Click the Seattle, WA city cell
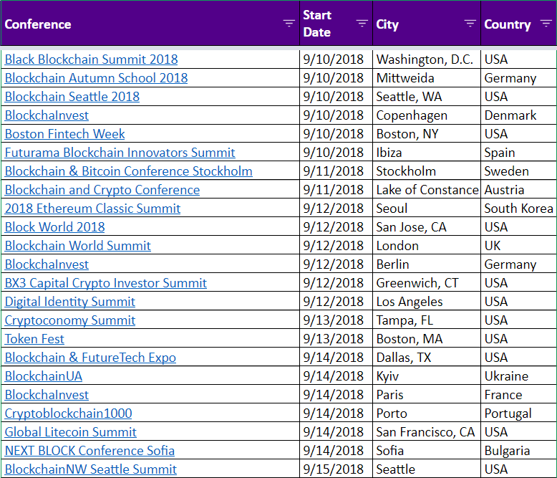This screenshot has height=478, width=557. (x=427, y=97)
